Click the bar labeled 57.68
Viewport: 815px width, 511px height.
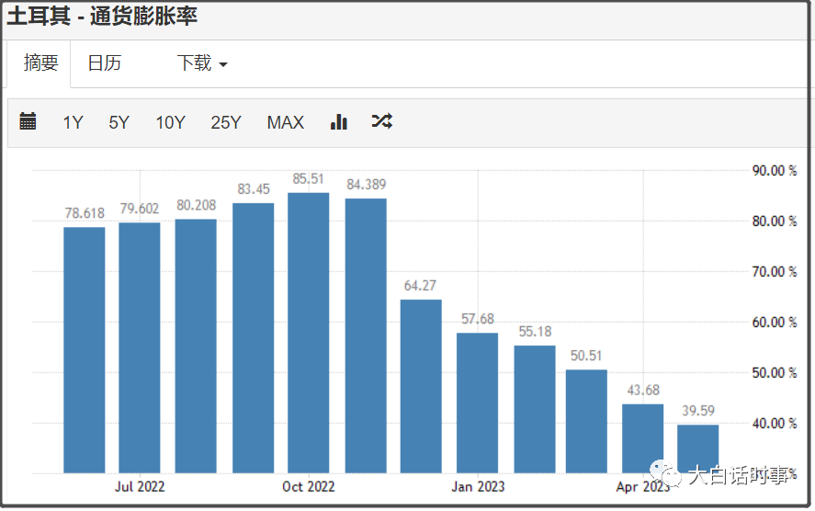point(478,403)
